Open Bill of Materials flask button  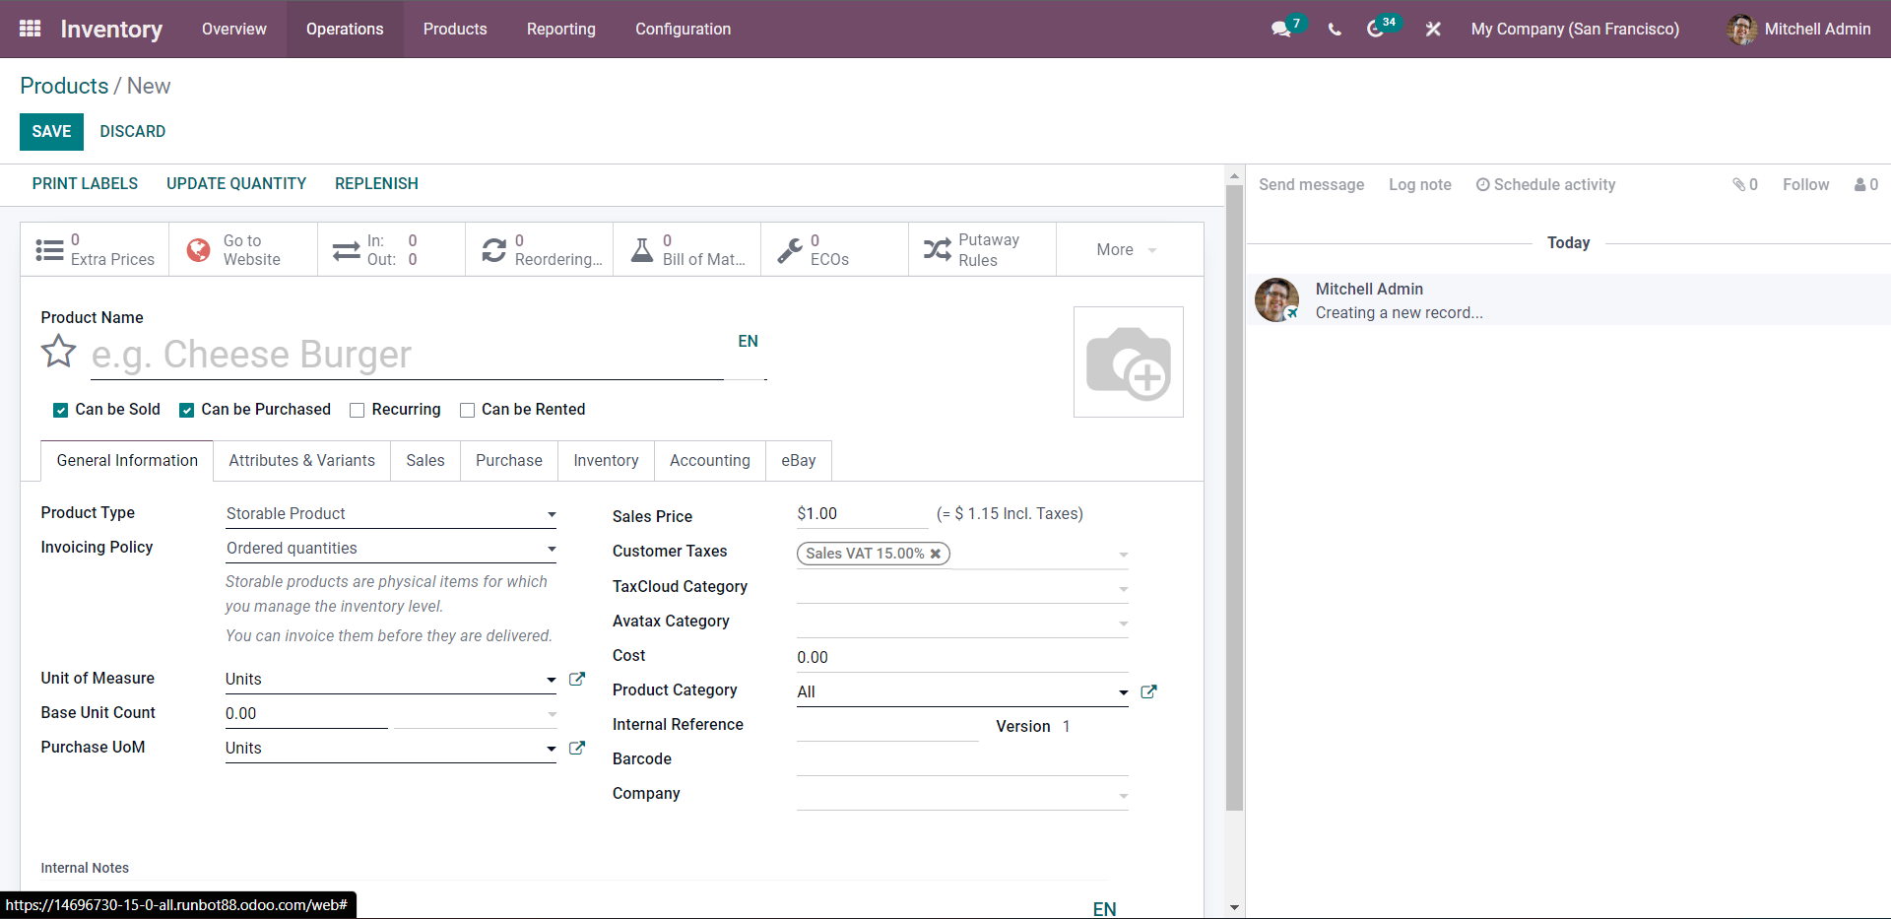(686, 249)
